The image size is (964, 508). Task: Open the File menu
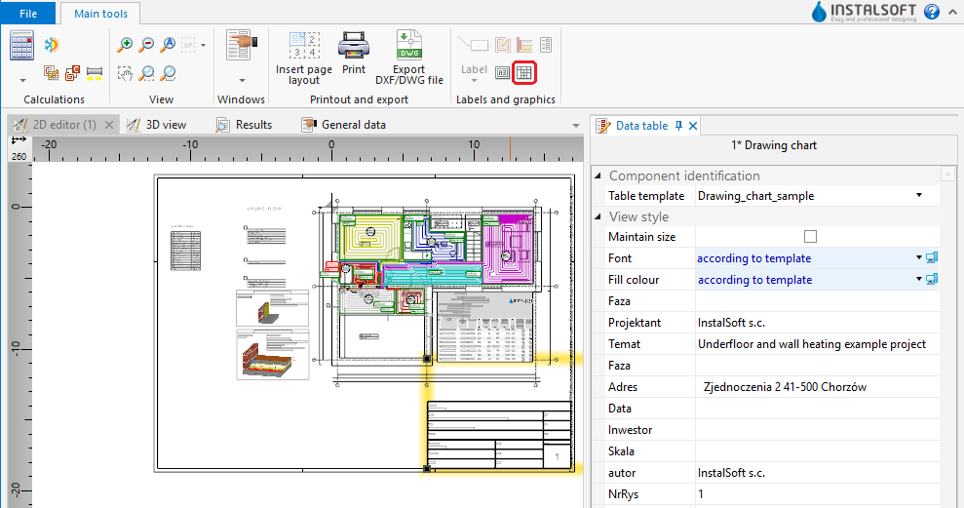coord(28,14)
